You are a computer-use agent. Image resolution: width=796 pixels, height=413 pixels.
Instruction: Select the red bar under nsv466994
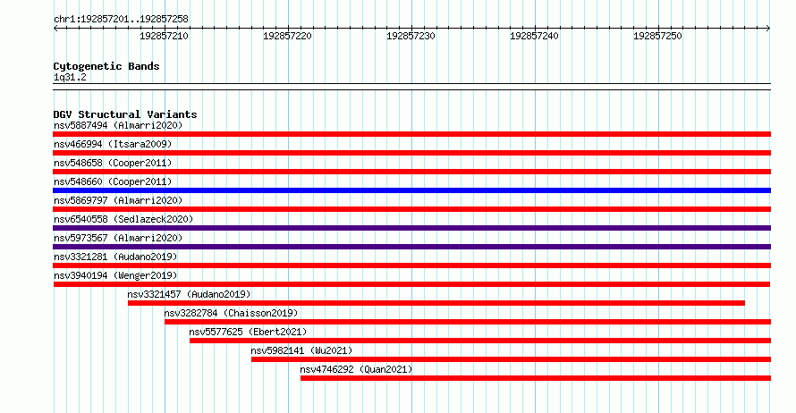(x=411, y=153)
